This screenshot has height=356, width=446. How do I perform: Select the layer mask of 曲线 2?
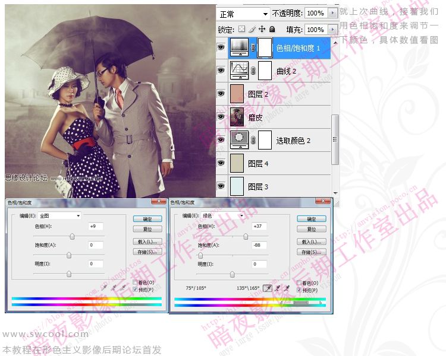pos(265,71)
